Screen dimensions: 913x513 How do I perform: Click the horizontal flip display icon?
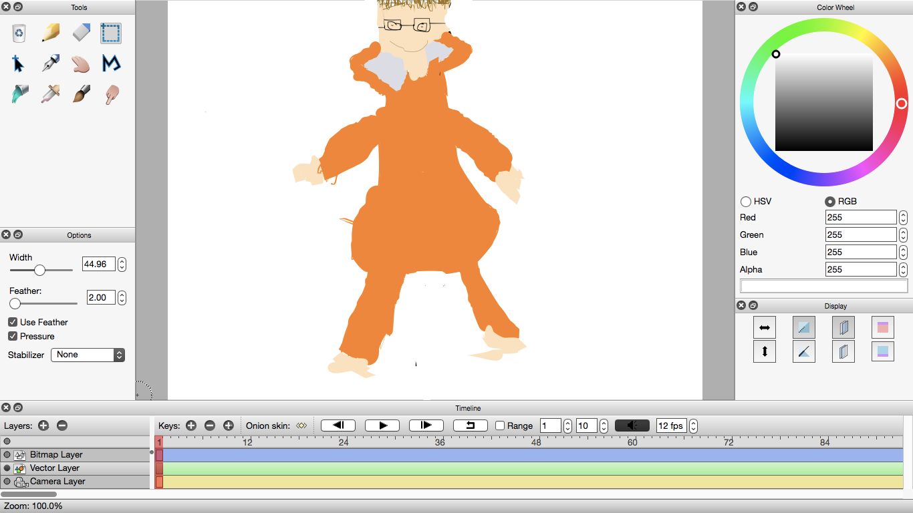coord(765,327)
